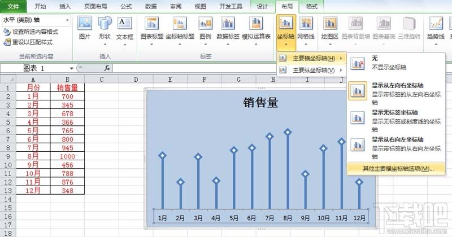Open the 形状 (Shapes) gallery
The width and height of the screenshot is (452, 237).
[x=105, y=30]
